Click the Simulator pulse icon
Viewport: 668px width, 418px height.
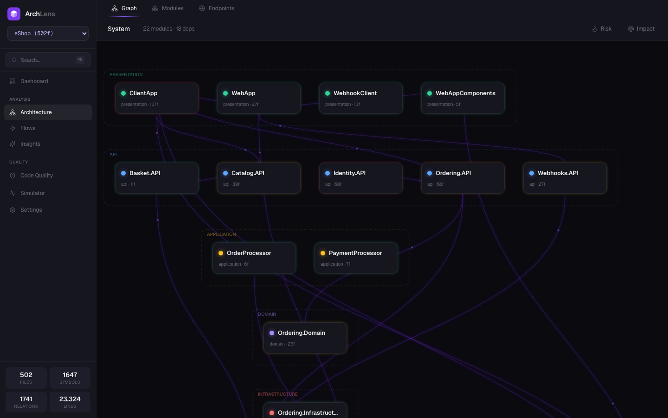(13, 193)
